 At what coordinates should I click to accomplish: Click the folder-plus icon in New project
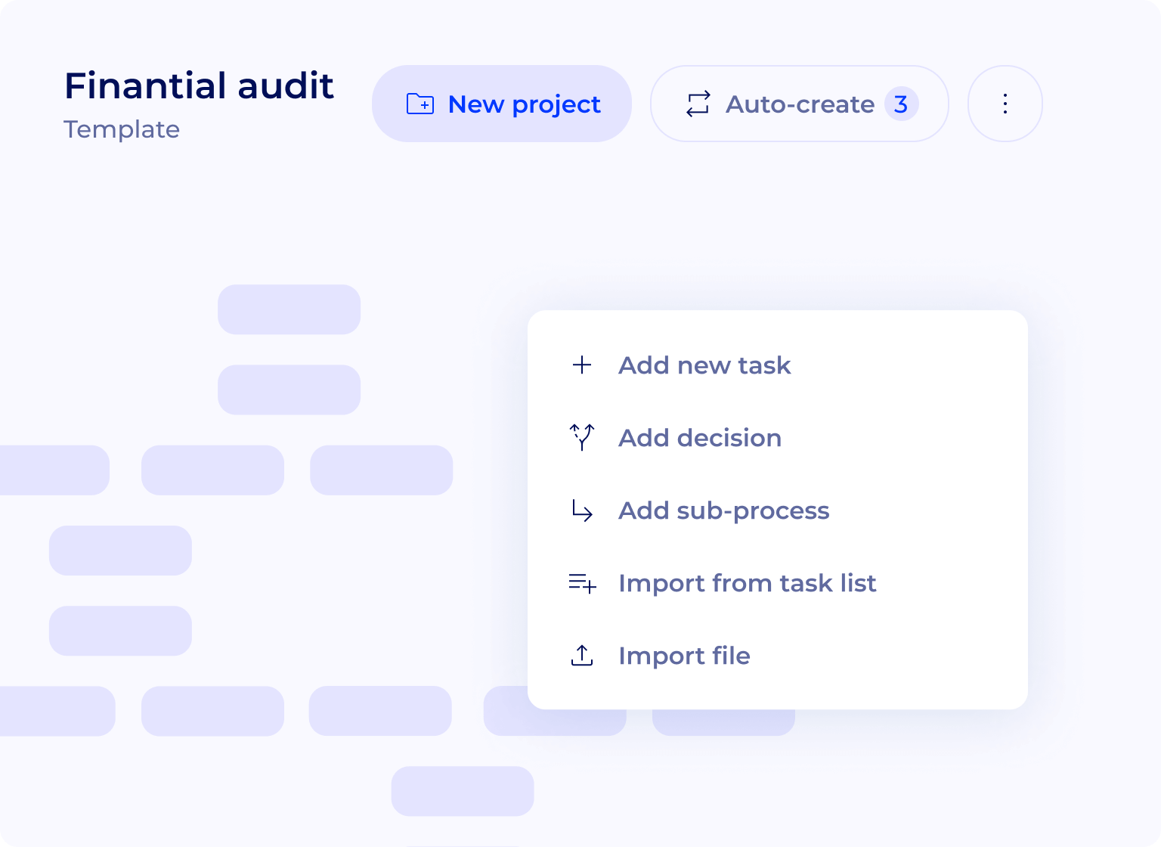[420, 104]
